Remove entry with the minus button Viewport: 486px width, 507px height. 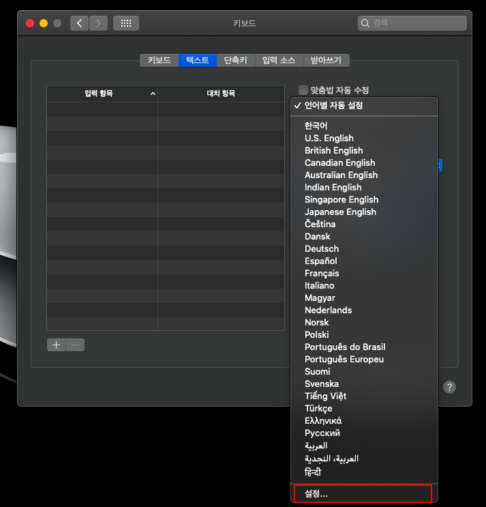pyautogui.click(x=75, y=345)
